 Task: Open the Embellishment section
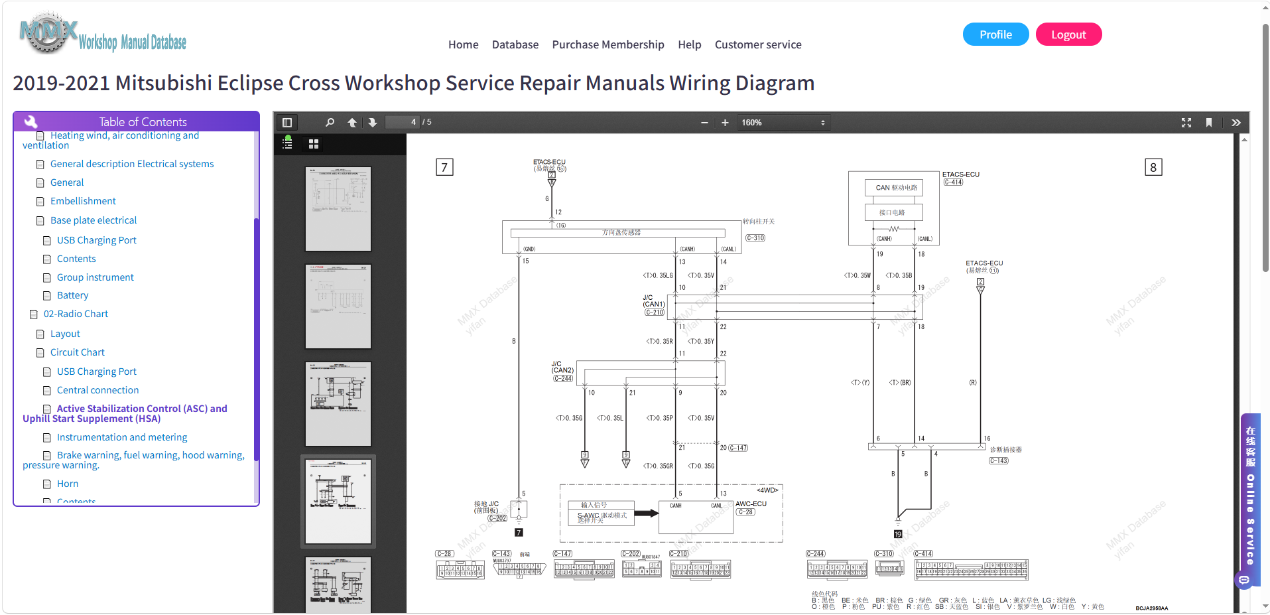83,201
